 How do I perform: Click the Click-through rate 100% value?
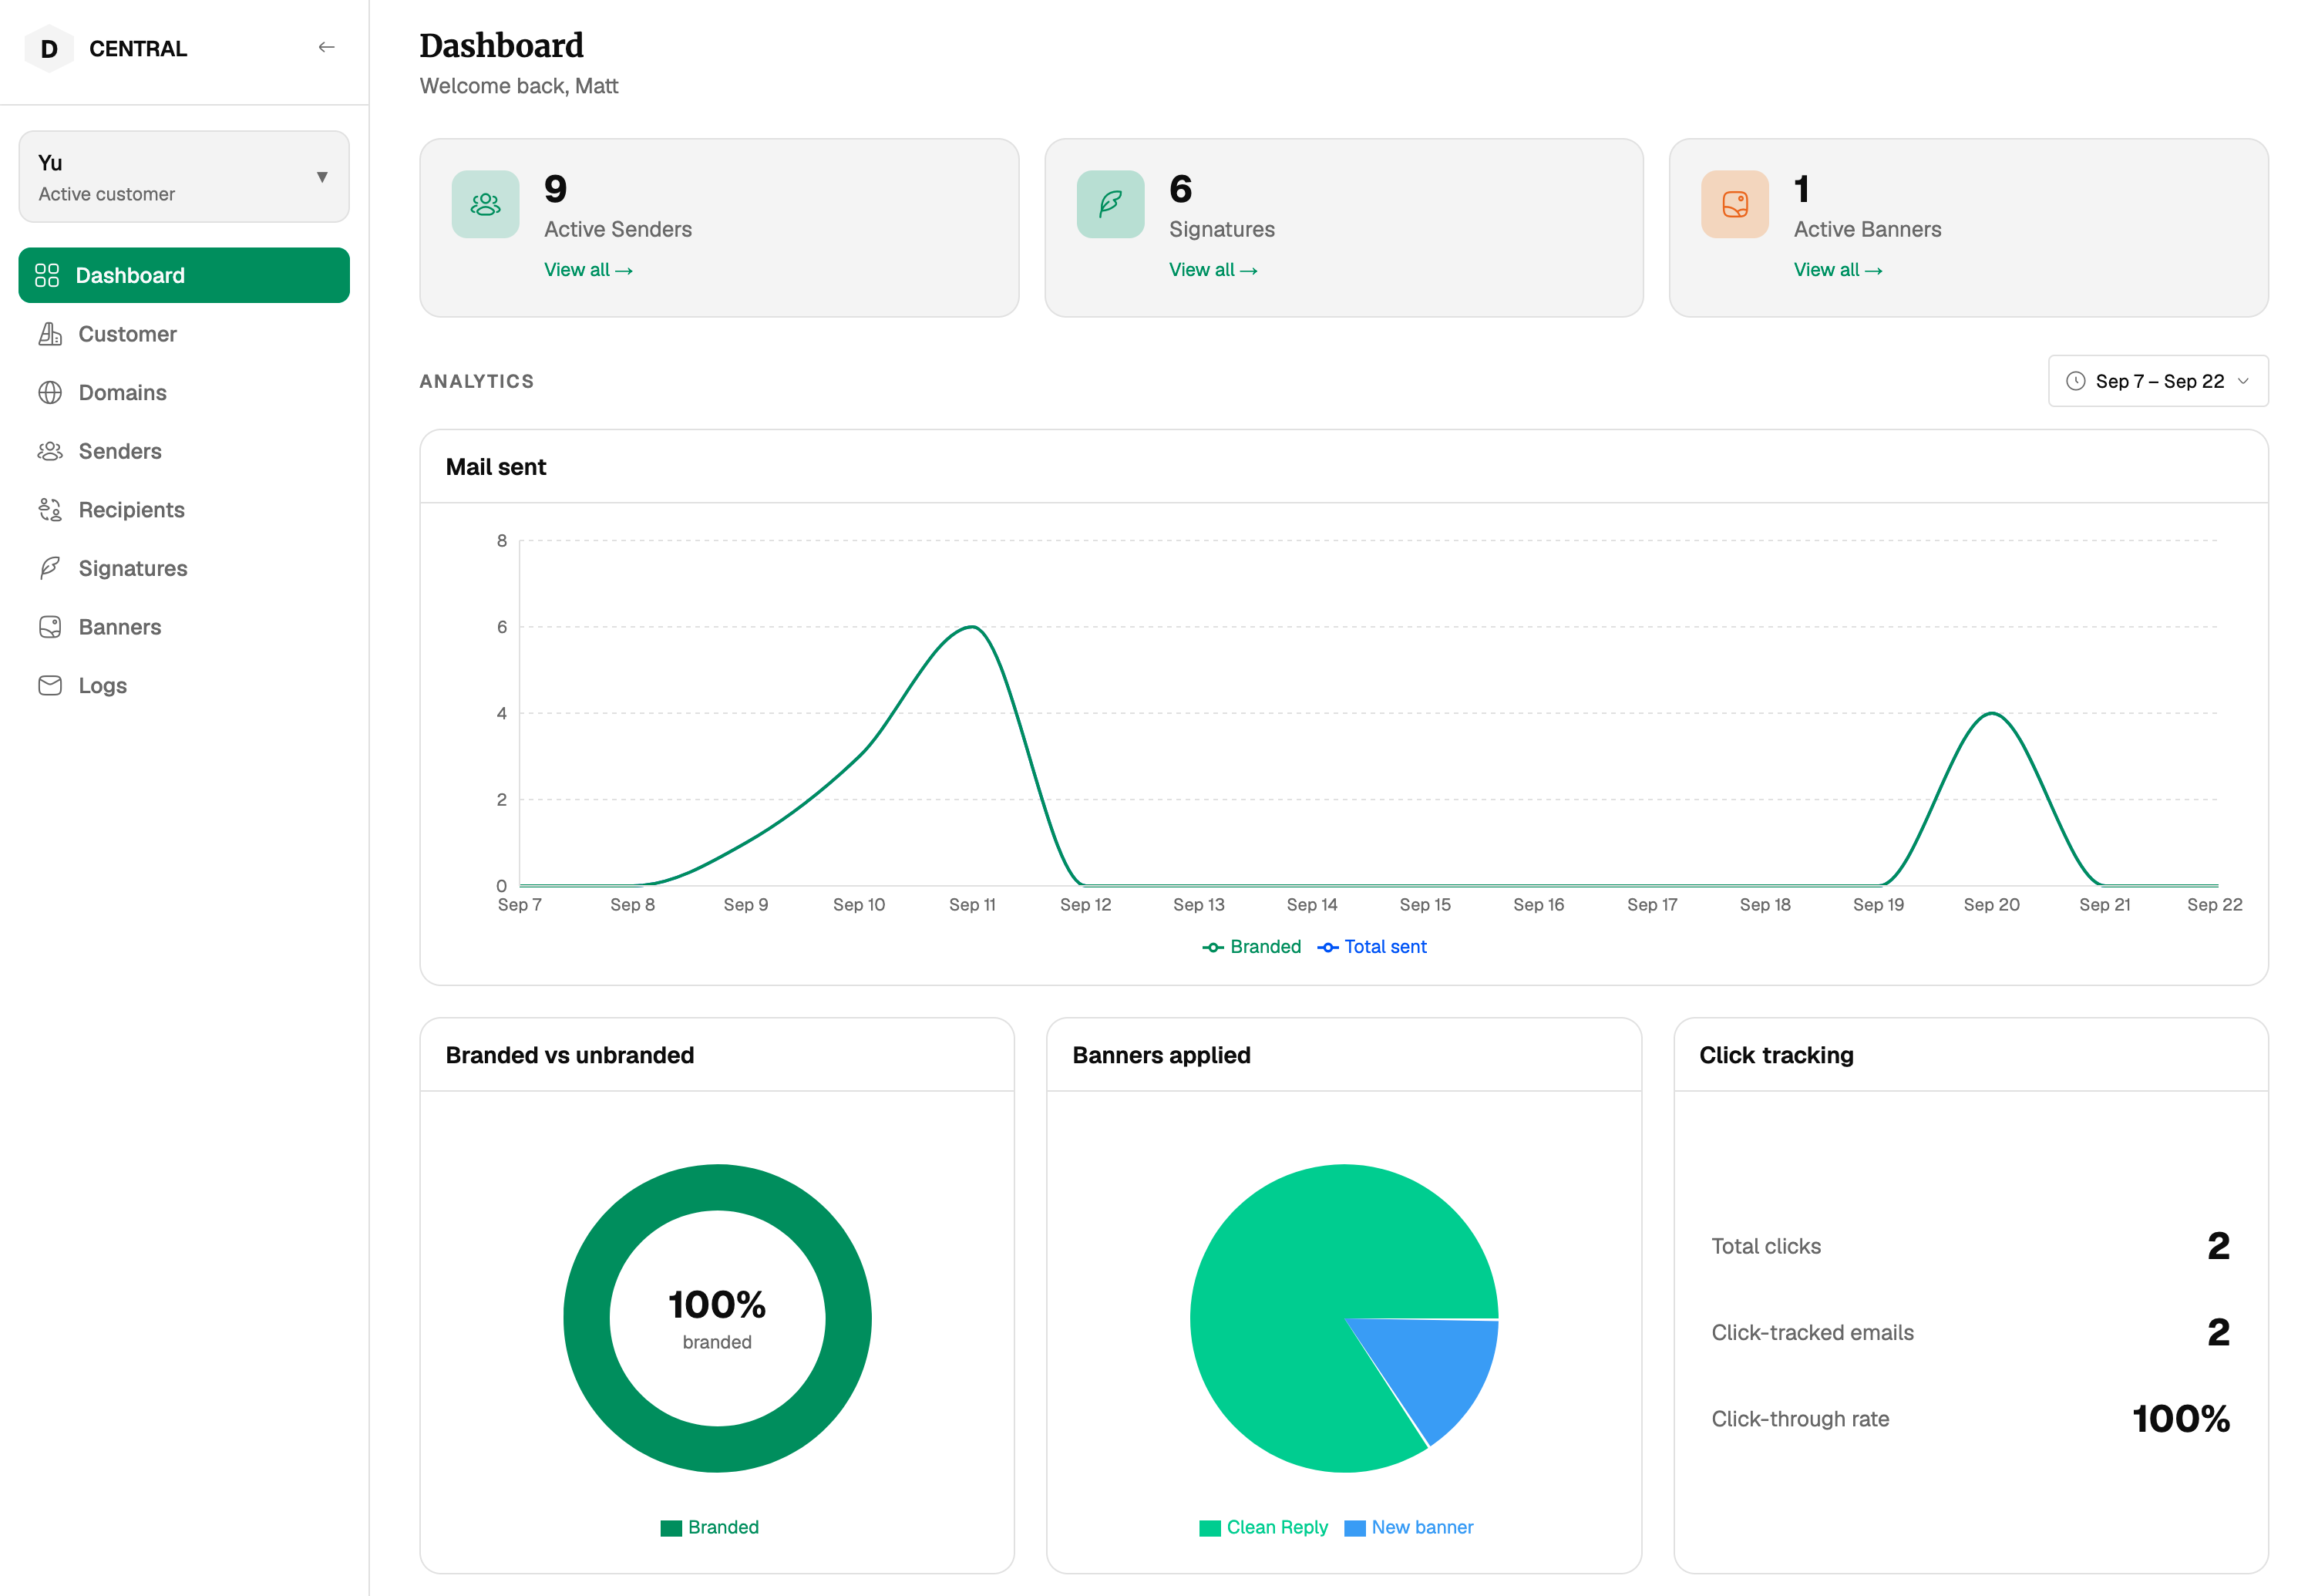tap(2181, 1419)
